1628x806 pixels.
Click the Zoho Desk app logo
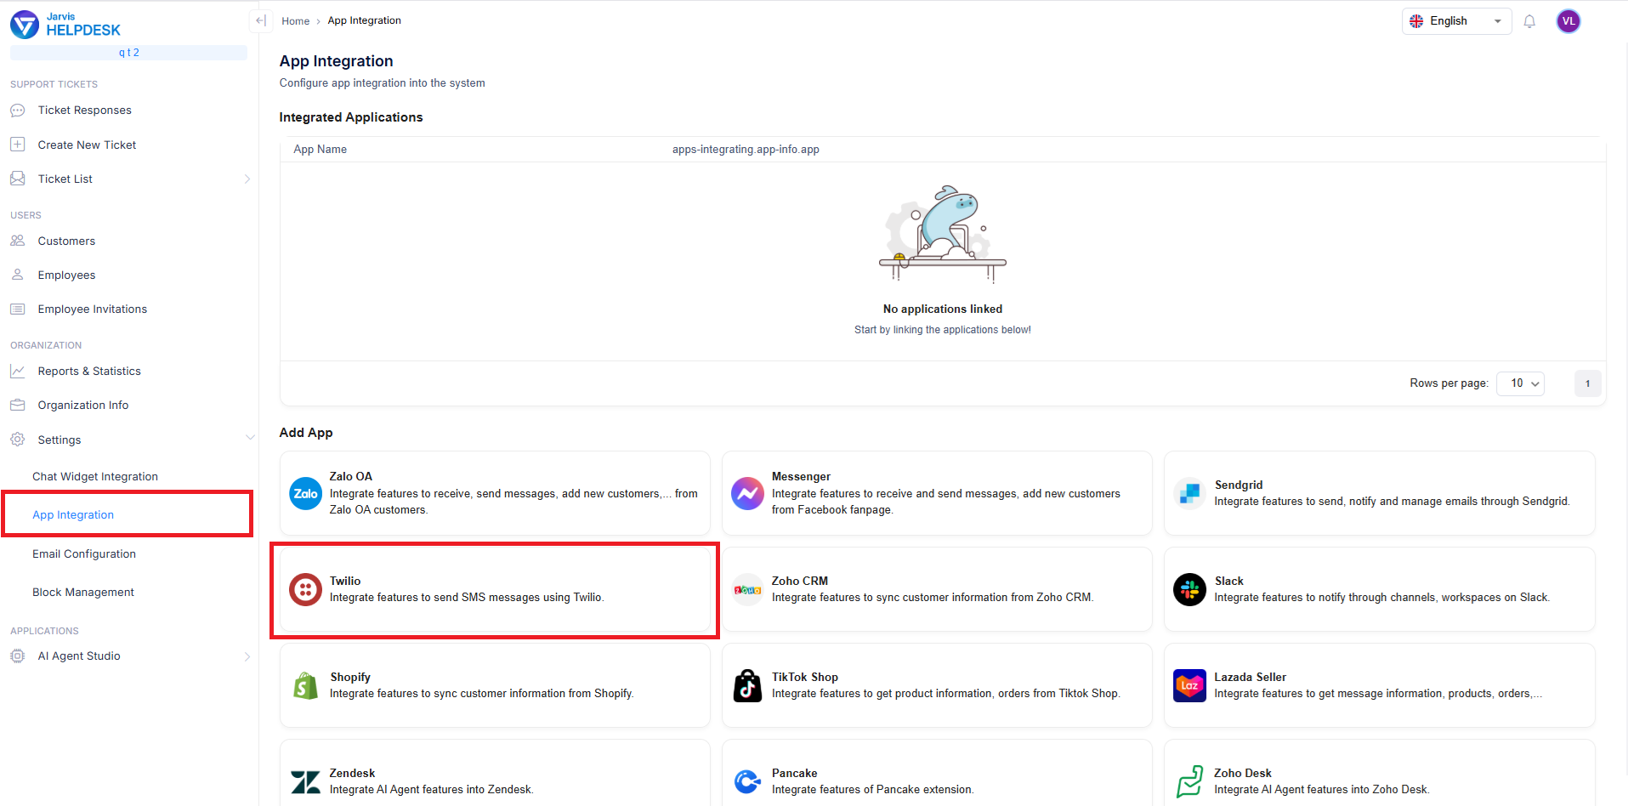[1189, 781]
